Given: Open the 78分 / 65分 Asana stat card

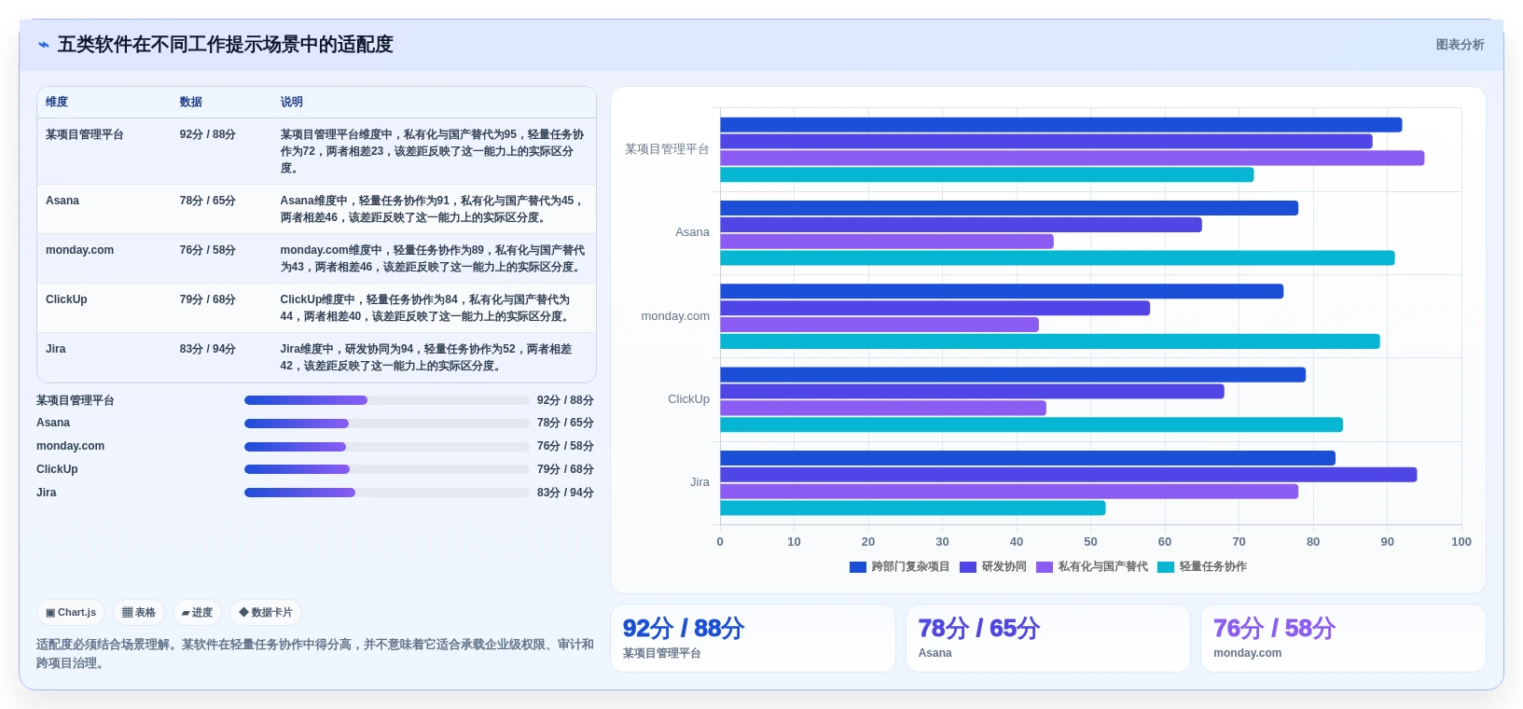Looking at the screenshot, I should tap(1048, 638).
